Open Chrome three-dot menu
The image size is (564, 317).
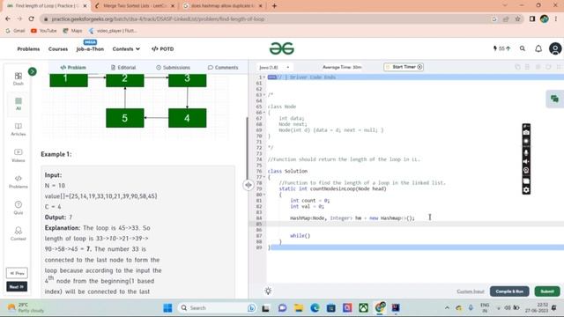tap(556, 18)
